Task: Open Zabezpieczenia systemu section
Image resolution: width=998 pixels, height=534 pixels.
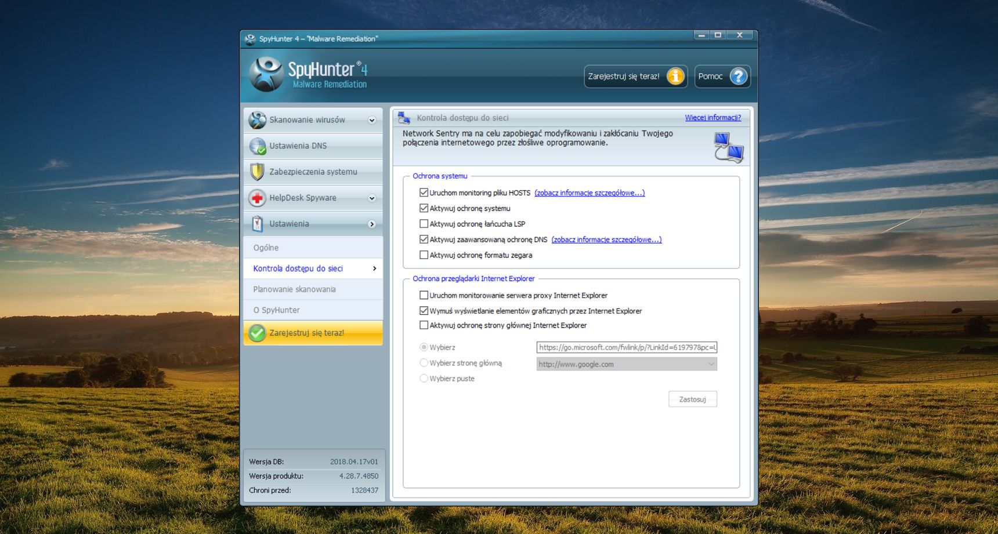Action: (313, 172)
